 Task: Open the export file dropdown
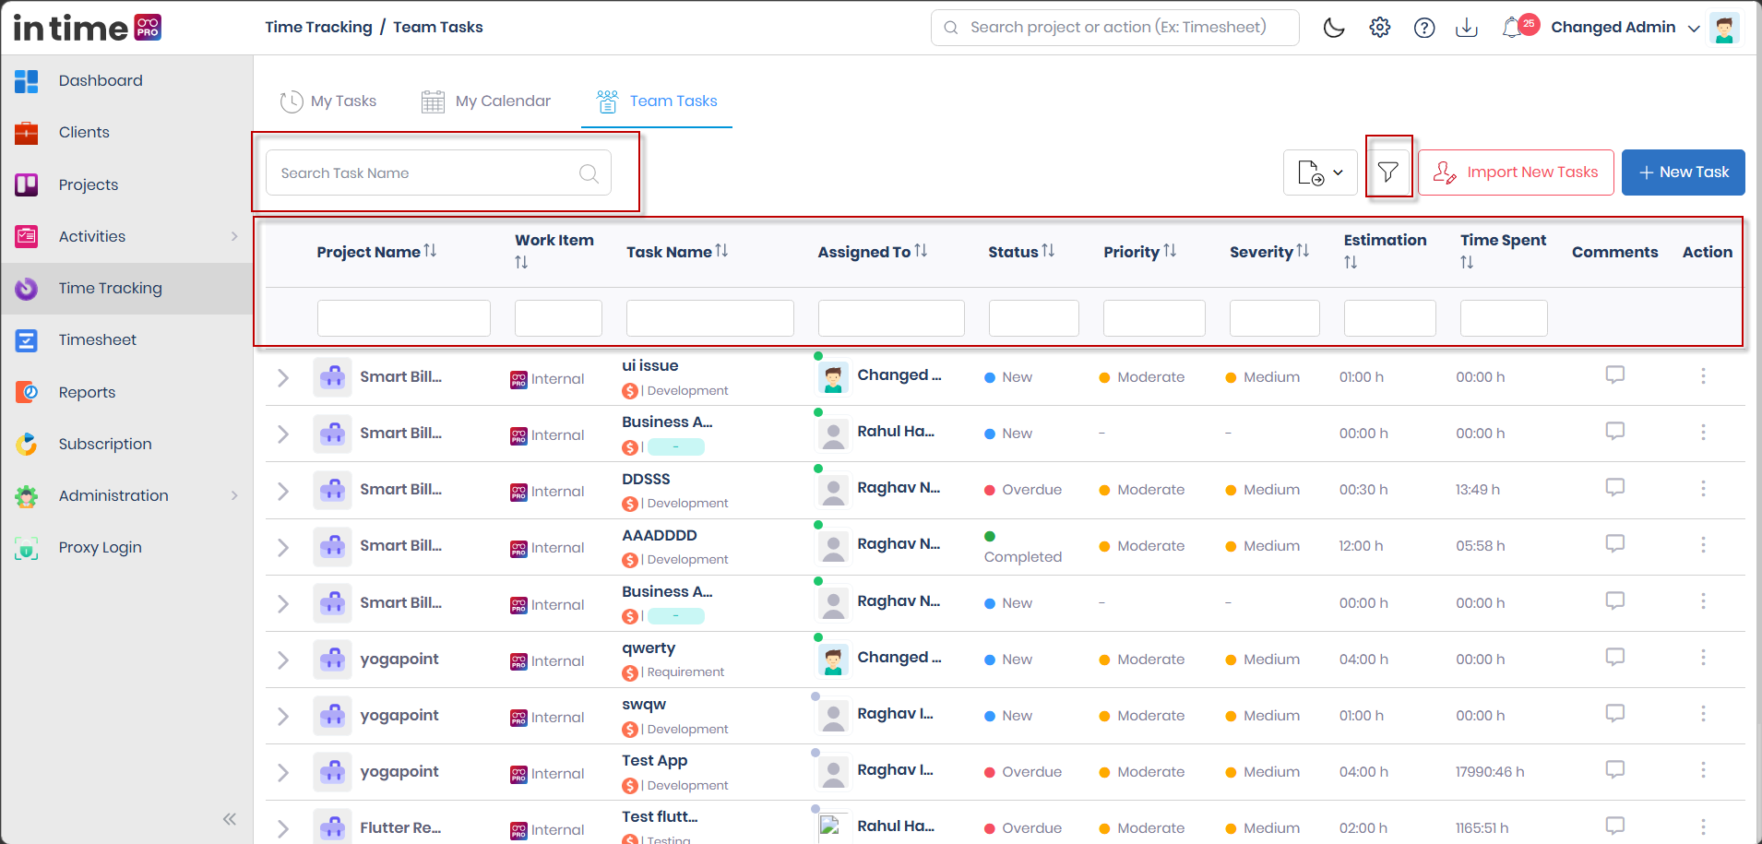click(1320, 172)
